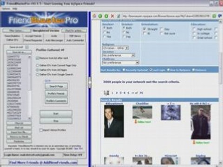Click the green Back arrow icon
223x167 pixels.
100,16
